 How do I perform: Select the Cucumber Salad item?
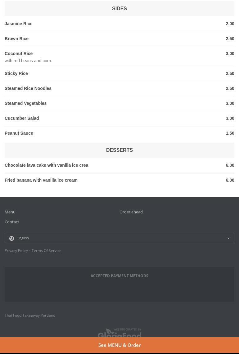click(x=22, y=118)
